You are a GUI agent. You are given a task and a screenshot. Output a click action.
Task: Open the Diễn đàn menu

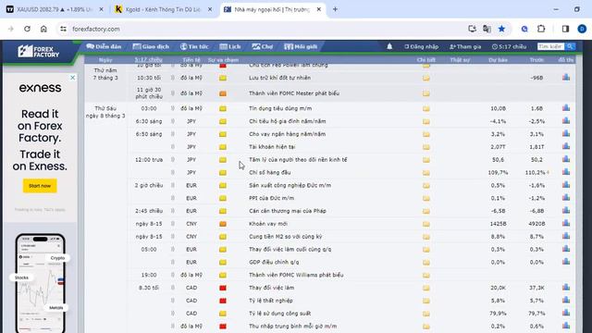pyautogui.click(x=104, y=46)
